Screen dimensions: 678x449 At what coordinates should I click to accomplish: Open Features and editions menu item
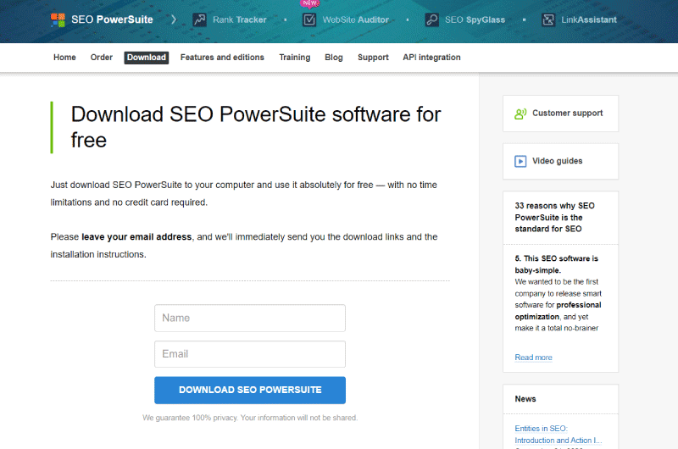[222, 58]
